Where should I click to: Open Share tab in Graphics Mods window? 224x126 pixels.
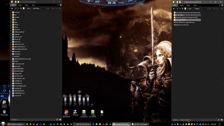pyautogui.click(x=188, y=5)
